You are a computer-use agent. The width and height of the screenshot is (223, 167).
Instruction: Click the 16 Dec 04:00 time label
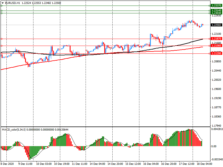point(151,164)
